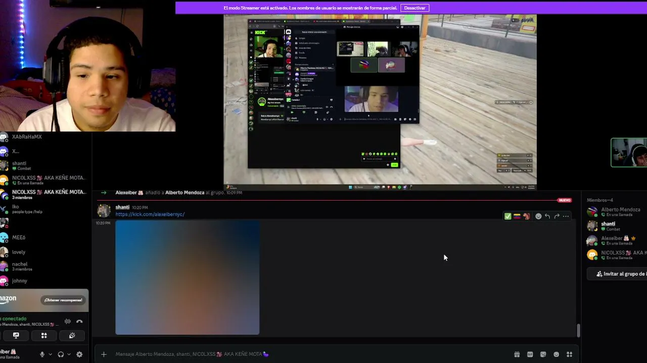Share your screen in the call

[x=16, y=335]
